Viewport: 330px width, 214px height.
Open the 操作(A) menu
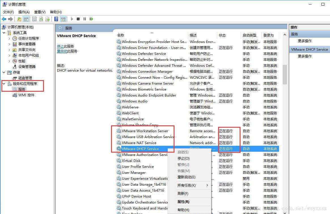24,12
